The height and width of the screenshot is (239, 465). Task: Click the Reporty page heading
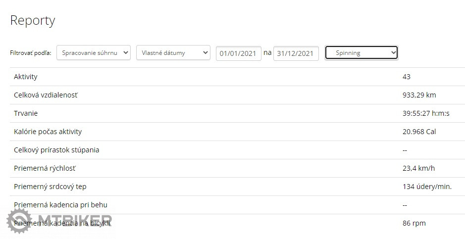pos(33,20)
